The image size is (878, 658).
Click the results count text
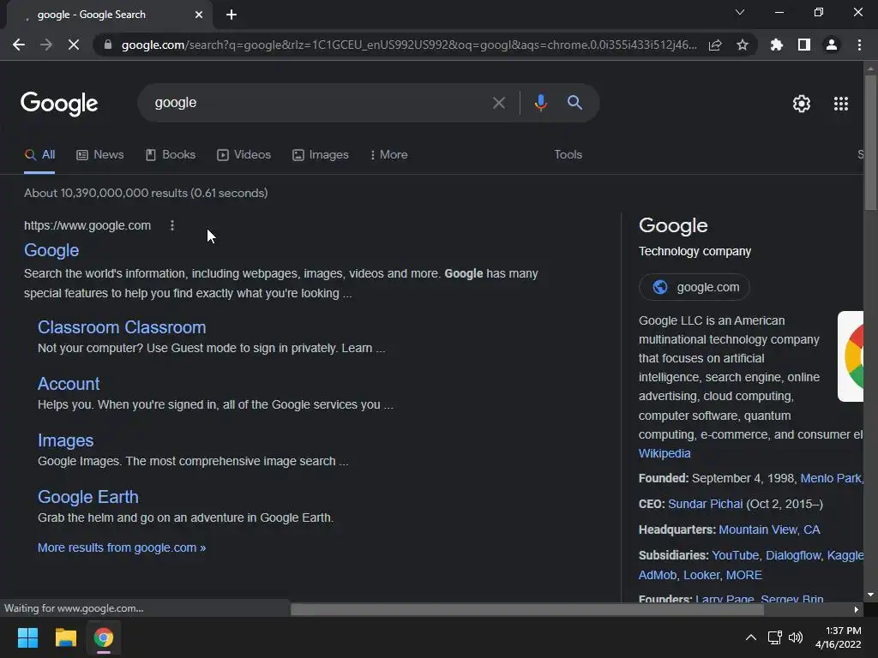click(x=146, y=193)
